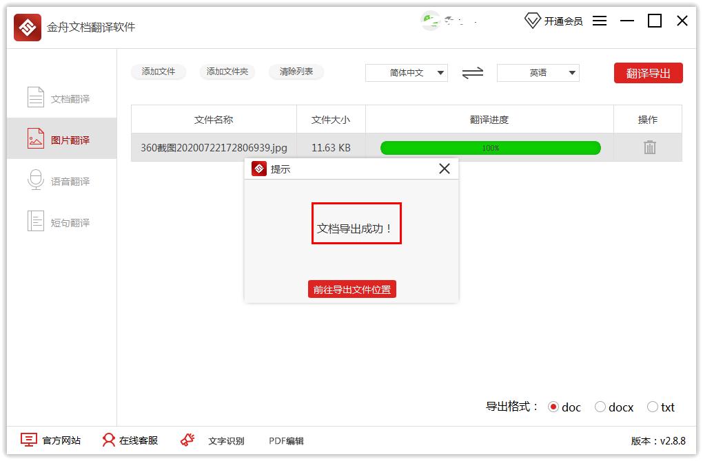Set export format to txt
Screen dimensions: 703x461
point(652,407)
